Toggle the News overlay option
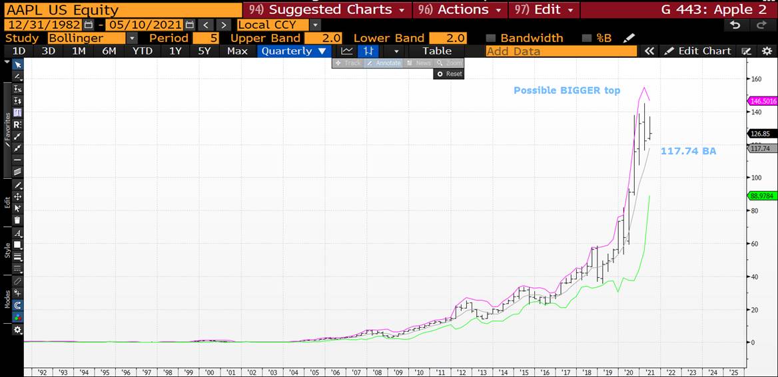 tap(418, 63)
